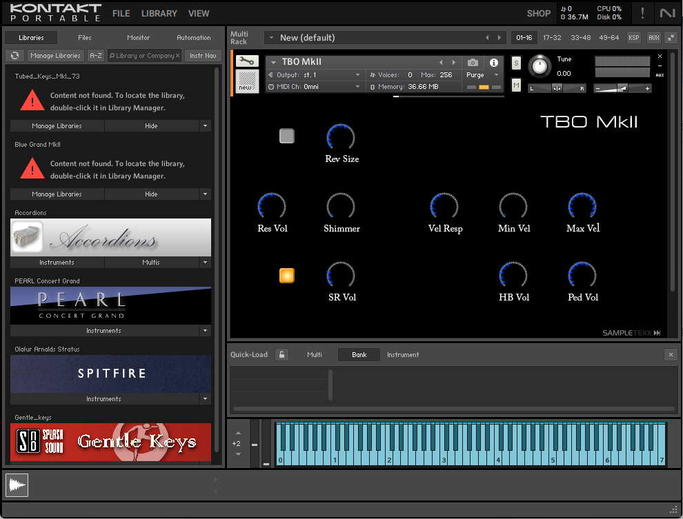This screenshot has height=519, width=683.
Task: Open the LIBRARY menu
Action: tap(159, 13)
